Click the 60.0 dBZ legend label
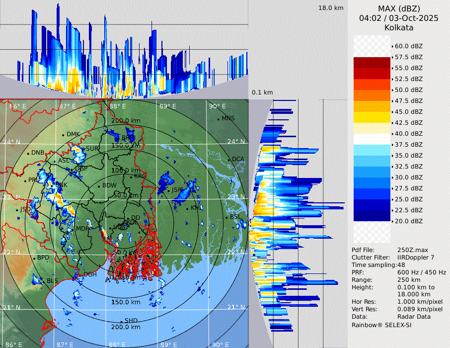 click(x=408, y=46)
